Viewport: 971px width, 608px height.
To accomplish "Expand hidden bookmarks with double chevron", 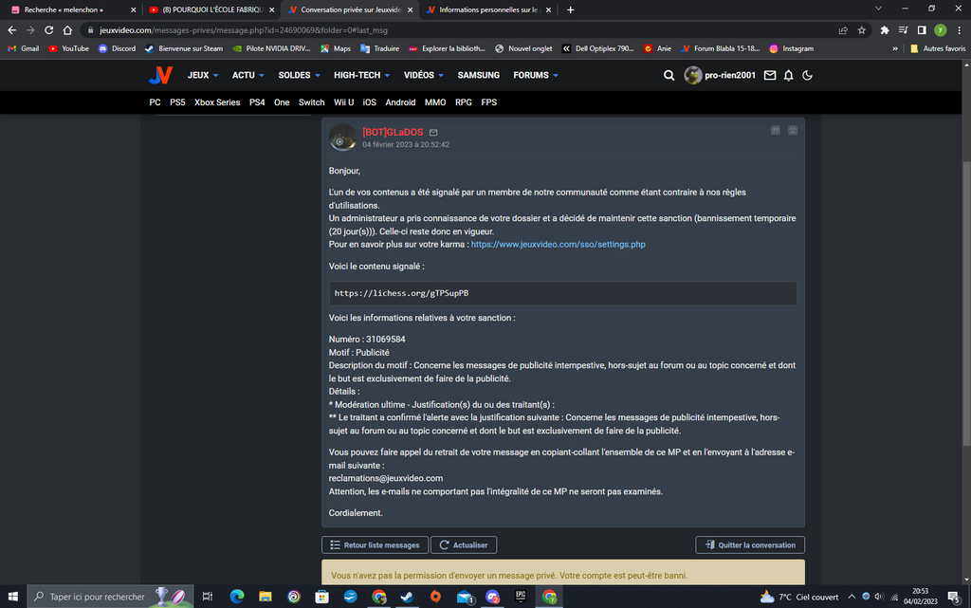I will [x=895, y=48].
